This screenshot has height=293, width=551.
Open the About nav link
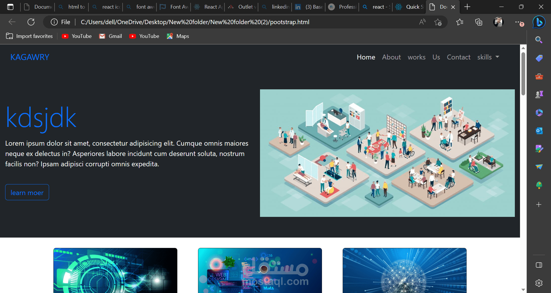click(x=391, y=57)
